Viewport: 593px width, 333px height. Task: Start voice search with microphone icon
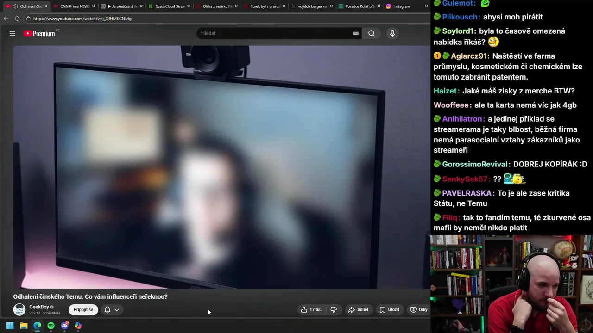[392, 33]
